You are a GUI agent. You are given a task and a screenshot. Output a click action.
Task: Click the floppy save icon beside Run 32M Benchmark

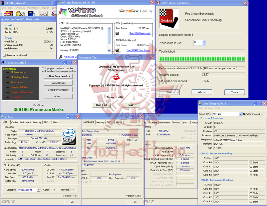click(x=117, y=34)
